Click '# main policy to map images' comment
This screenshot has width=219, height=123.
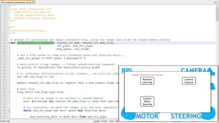click(66, 64)
